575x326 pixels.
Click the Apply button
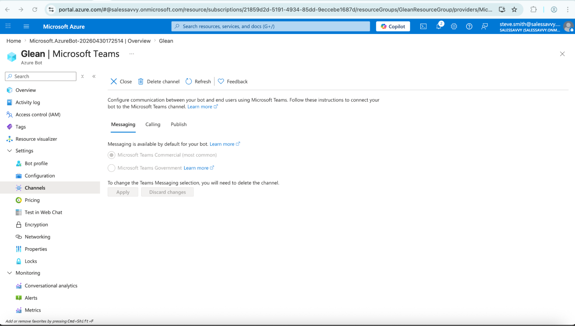(x=123, y=192)
